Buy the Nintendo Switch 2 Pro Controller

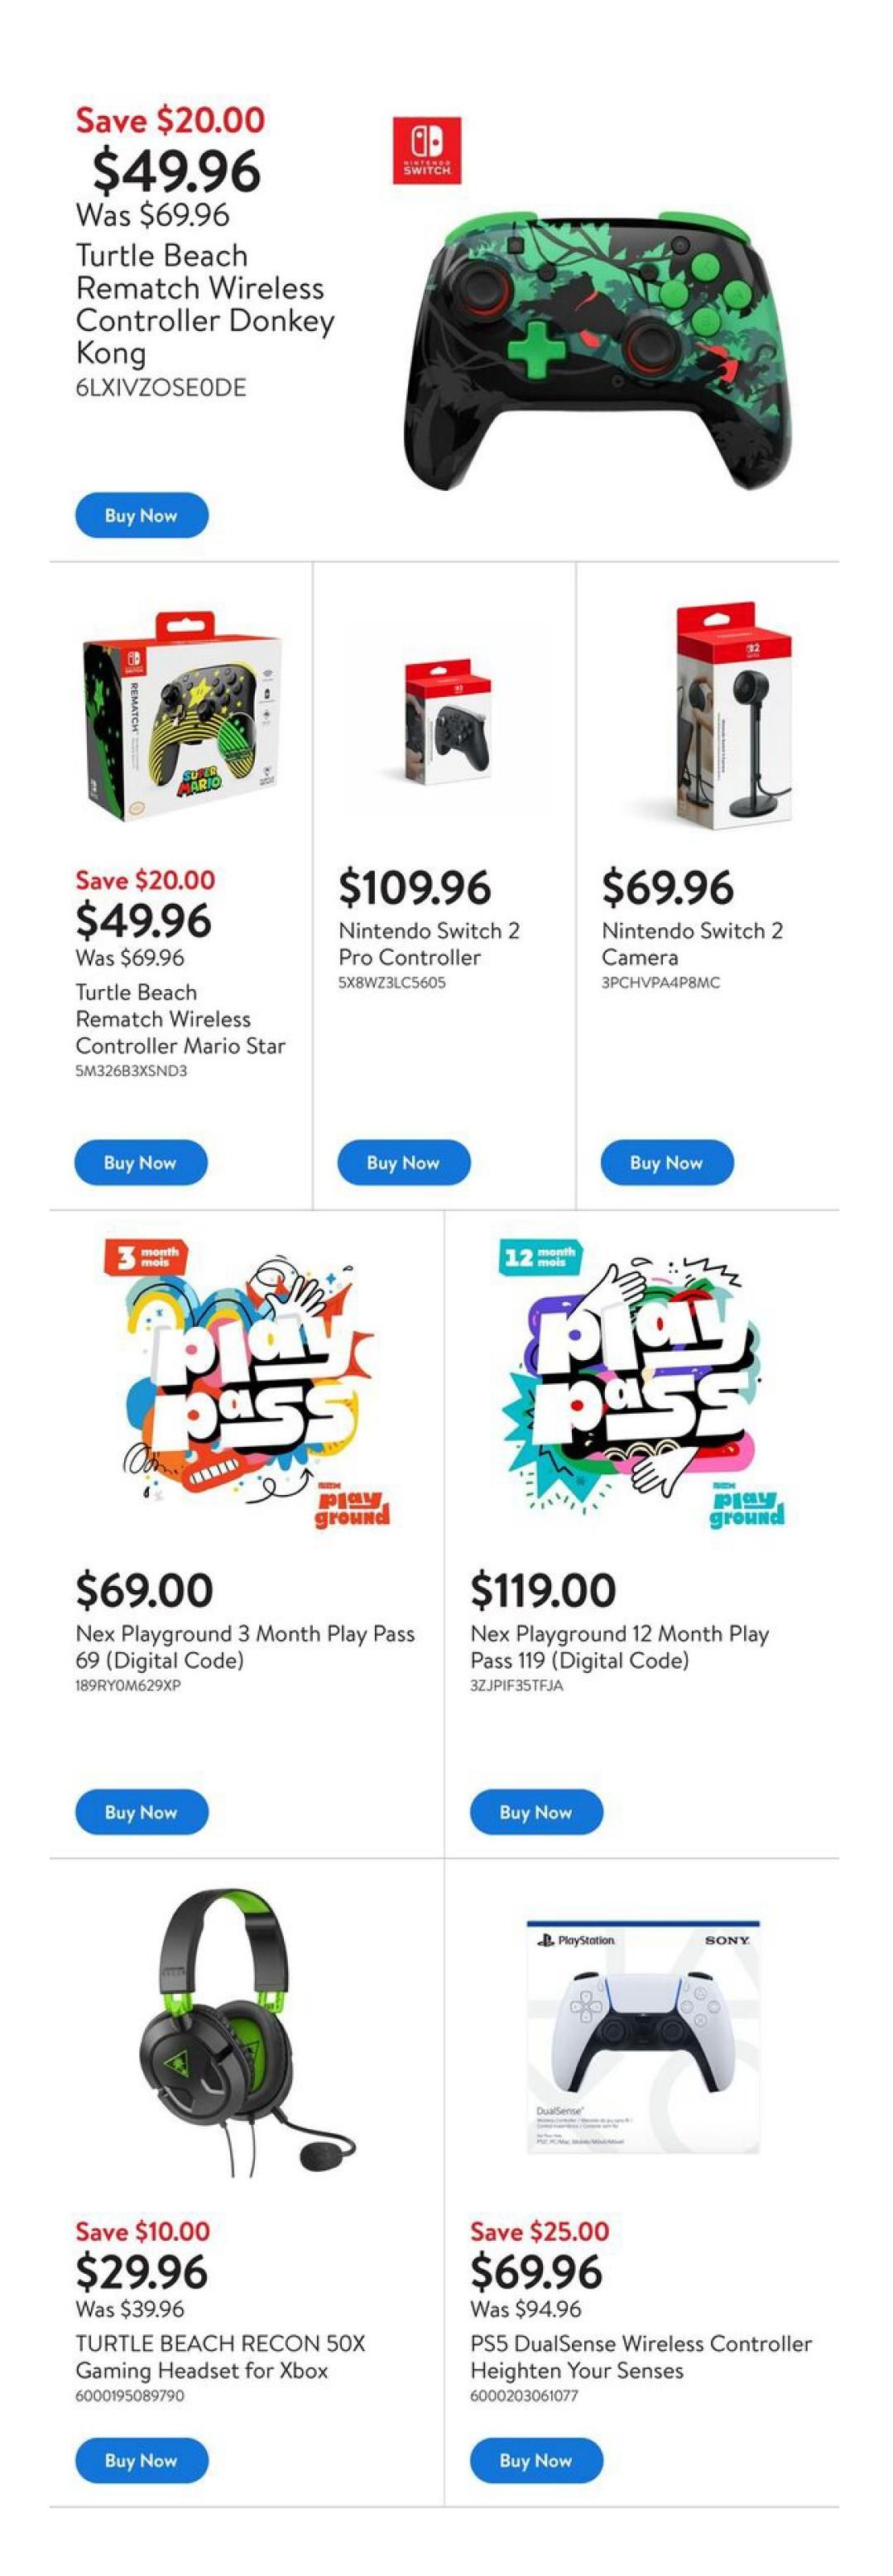tap(403, 1163)
